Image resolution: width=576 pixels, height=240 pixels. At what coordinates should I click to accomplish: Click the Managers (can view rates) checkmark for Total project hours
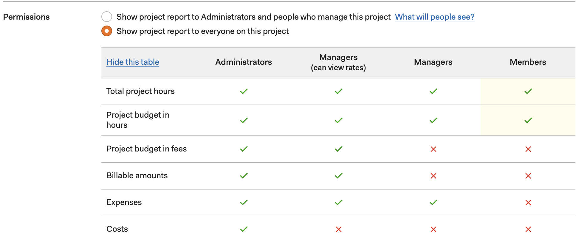point(339,91)
